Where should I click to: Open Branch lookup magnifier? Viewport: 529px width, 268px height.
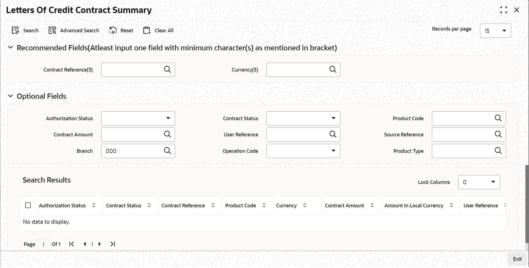click(x=167, y=151)
